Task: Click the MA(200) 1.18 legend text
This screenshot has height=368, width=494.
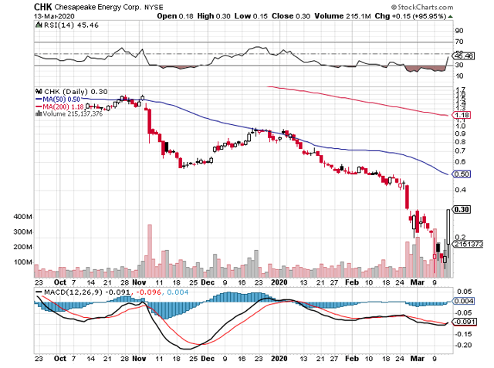Action: tap(63, 106)
